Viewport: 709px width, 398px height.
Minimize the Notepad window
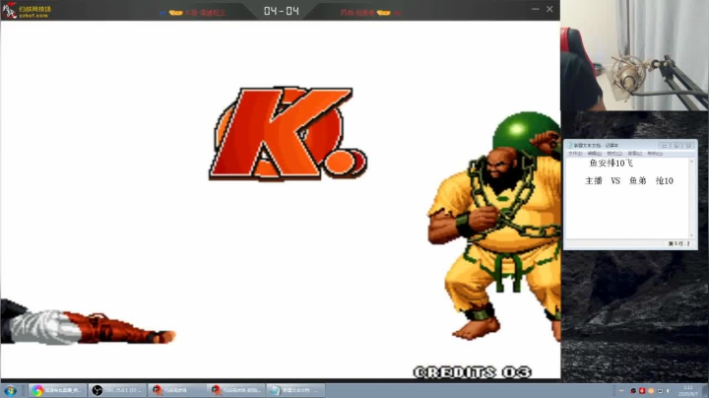pos(665,146)
